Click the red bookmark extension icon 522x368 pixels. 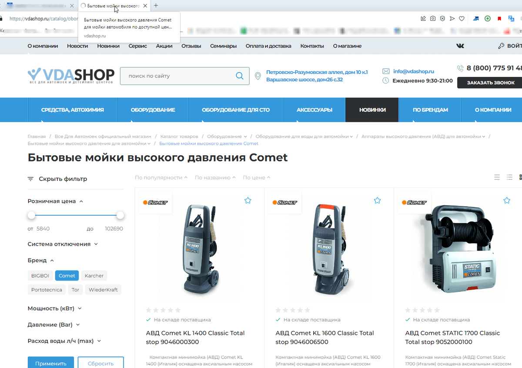(x=499, y=19)
